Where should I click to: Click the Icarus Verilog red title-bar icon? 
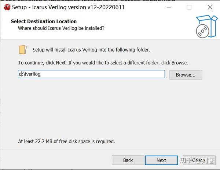tap(7, 7)
